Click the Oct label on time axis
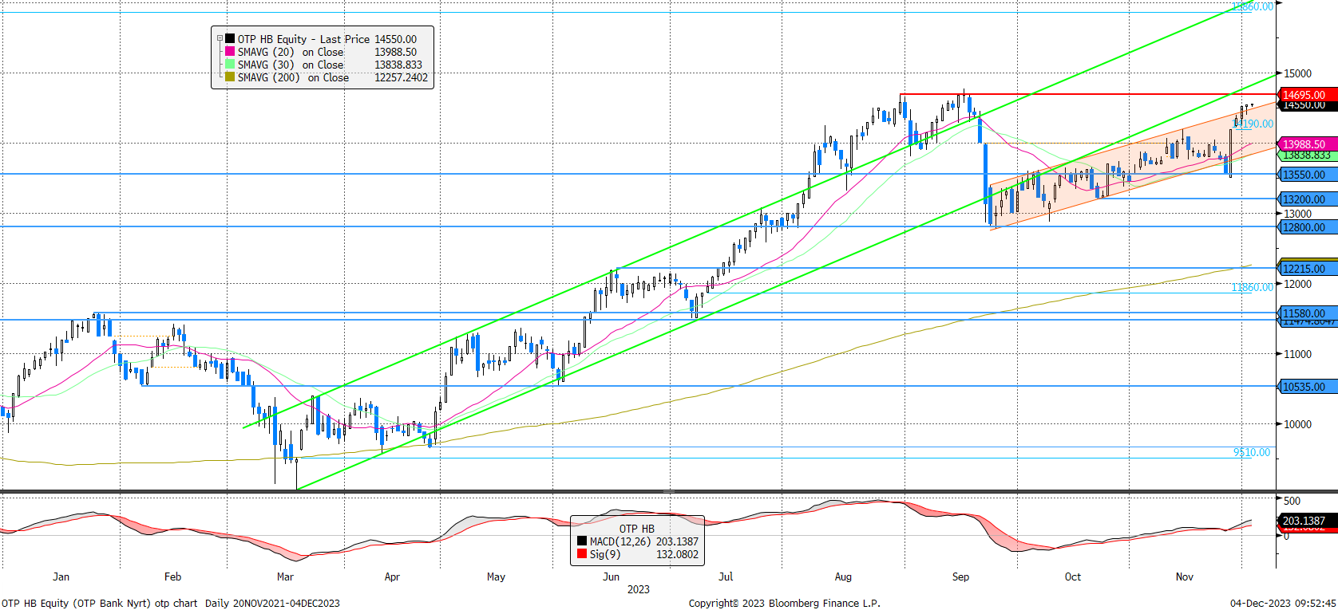The width and height of the screenshot is (1338, 610). point(1072,577)
